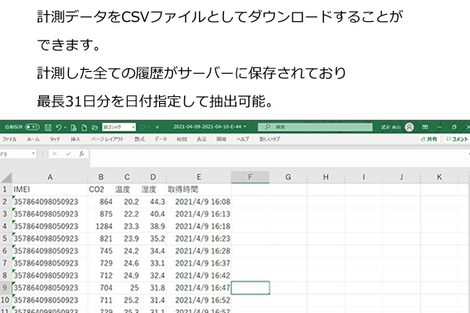Screen dimensions: 470x313
Task: Select column A header
Action: pyautogui.click(x=50, y=178)
